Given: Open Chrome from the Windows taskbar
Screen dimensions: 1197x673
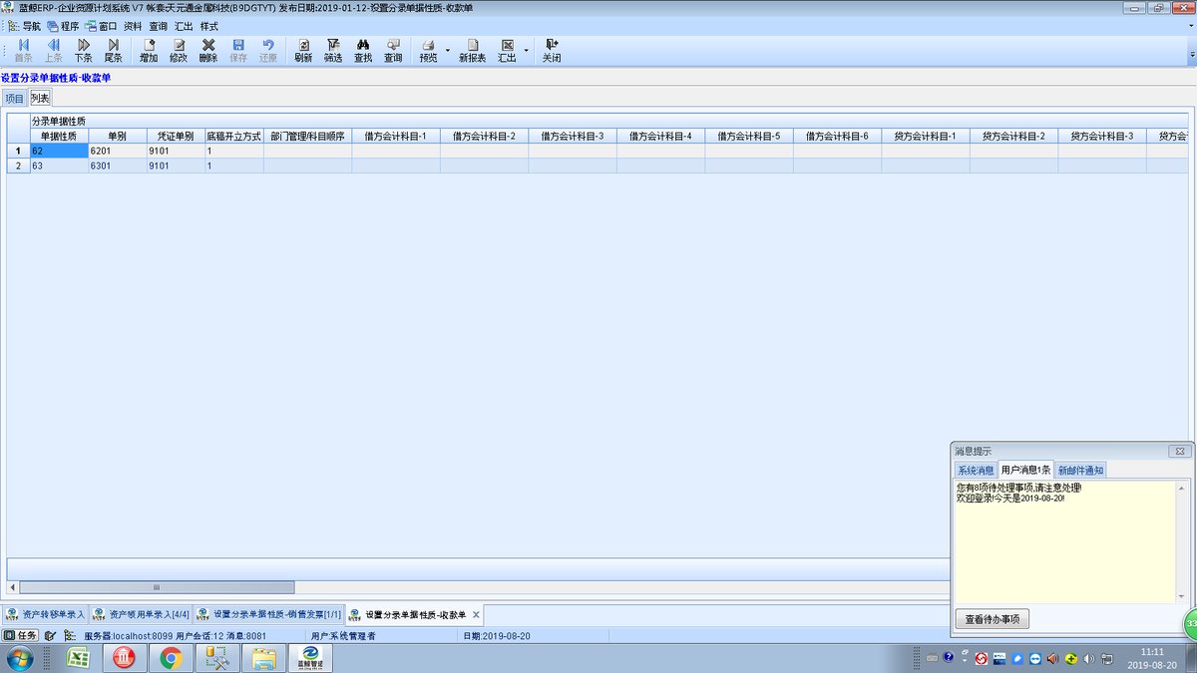Looking at the screenshot, I should (171, 657).
